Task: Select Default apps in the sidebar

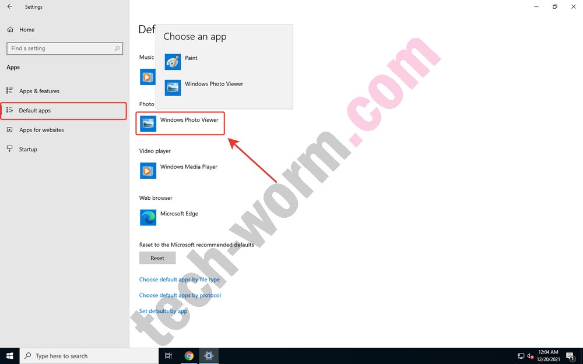Action: [35, 111]
